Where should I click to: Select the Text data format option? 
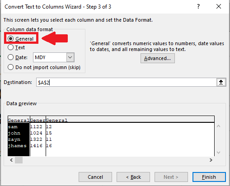tap(10, 47)
